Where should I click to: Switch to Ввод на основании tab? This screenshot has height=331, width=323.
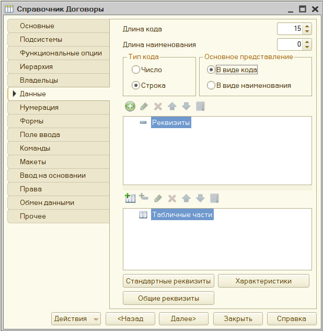pyautogui.click(x=59, y=175)
